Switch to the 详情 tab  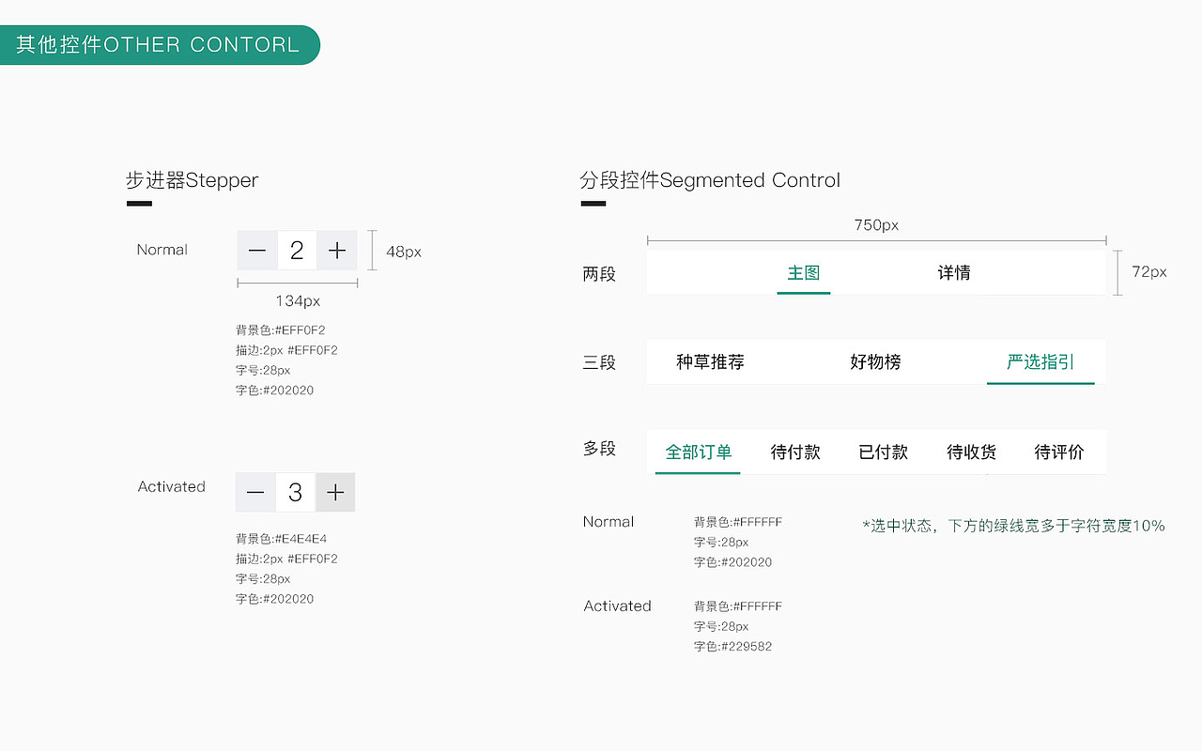pos(954,273)
